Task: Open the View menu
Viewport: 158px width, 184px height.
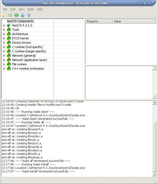Action: coord(22,9)
